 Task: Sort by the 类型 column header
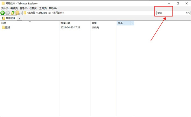tap(104, 23)
